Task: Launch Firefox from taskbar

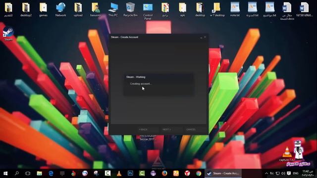Action: (164, 174)
